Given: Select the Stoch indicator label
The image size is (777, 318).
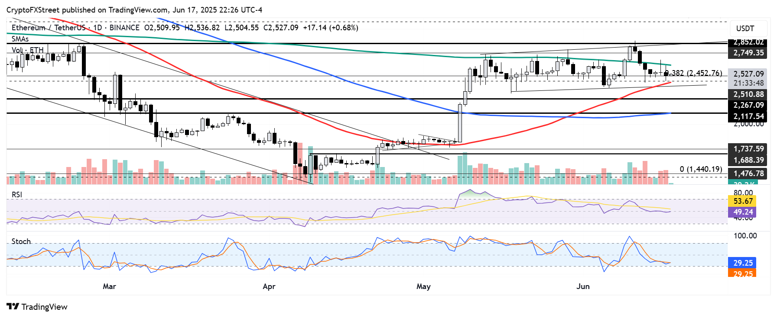Looking at the screenshot, I should 21,241.
